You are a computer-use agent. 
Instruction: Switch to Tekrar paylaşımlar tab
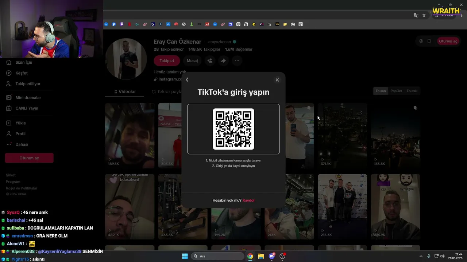pos(167,92)
